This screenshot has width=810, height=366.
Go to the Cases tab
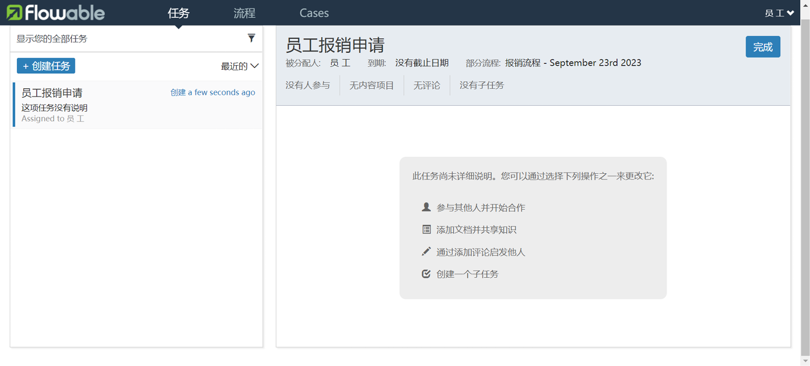tap(314, 13)
